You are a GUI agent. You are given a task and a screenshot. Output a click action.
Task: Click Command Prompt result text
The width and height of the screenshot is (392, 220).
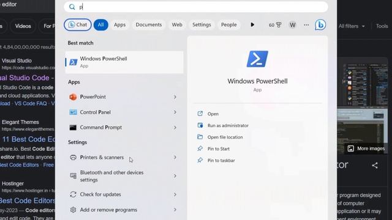100,128
